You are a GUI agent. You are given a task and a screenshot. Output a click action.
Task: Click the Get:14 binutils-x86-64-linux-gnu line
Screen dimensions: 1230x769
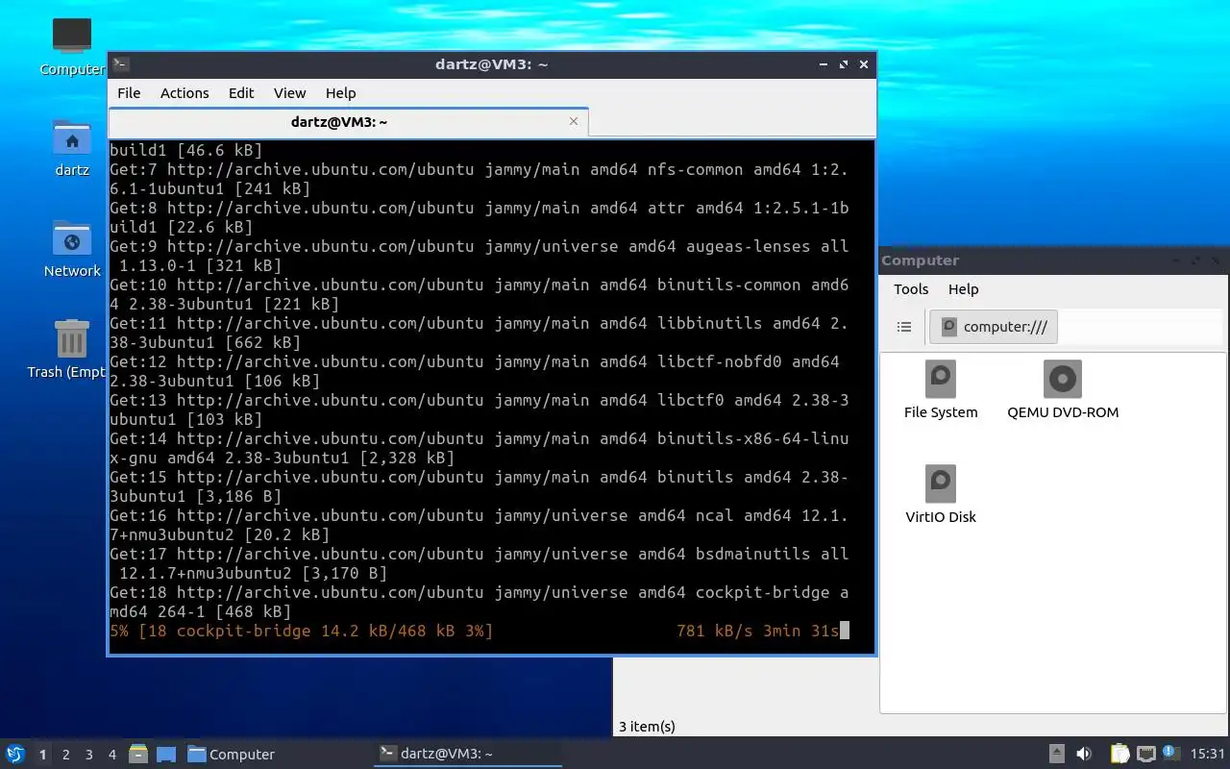pyautogui.click(x=480, y=448)
